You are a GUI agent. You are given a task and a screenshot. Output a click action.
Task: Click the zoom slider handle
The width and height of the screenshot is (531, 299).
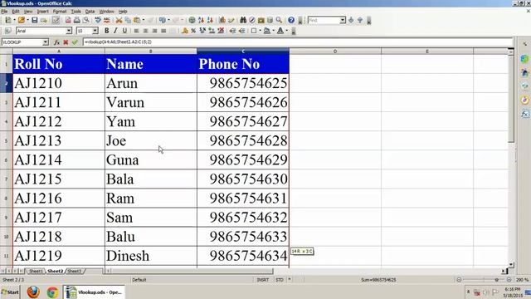coord(496,280)
